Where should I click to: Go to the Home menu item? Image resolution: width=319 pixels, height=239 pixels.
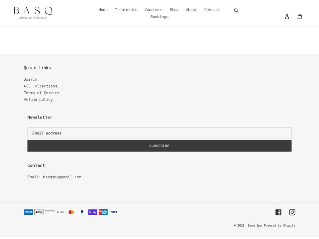click(103, 10)
